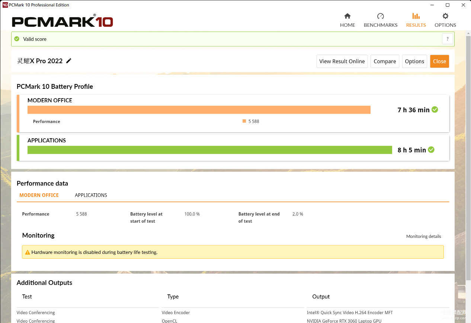The image size is (471, 323).
Task: Click the 7 h 36 min result
Action: [413, 110]
